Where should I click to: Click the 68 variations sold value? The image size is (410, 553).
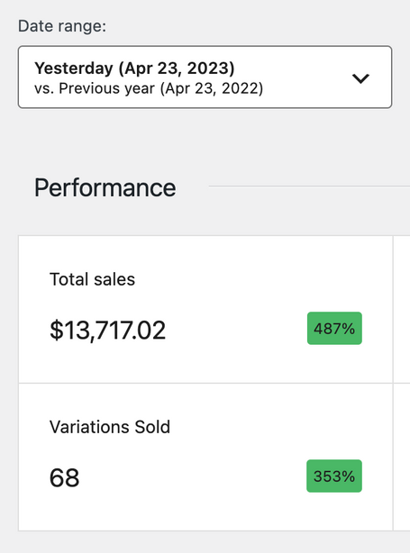[65, 477]
